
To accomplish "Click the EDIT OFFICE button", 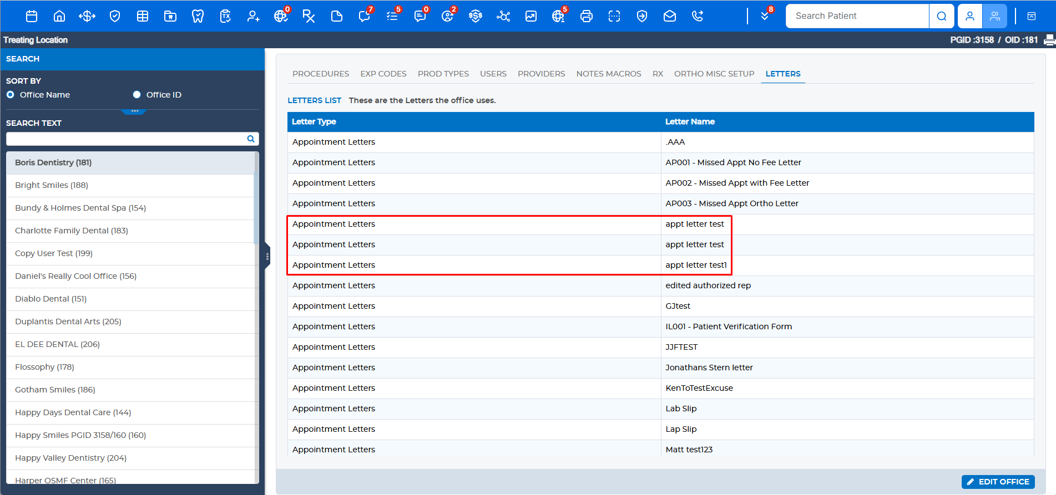I will pos(998,482).
